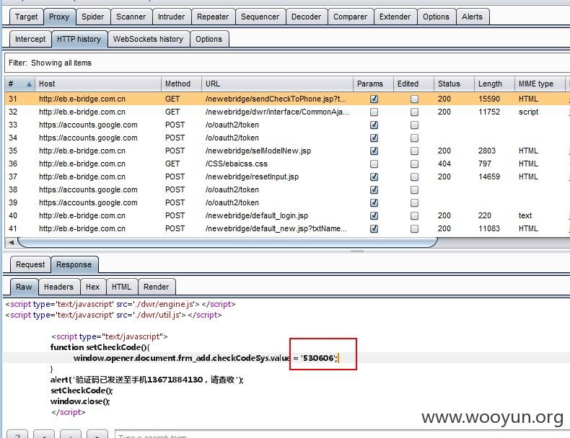The image size is (570, 438).
Task: Select row 41 default_new.jsp request
Action: tap(287, 228)
